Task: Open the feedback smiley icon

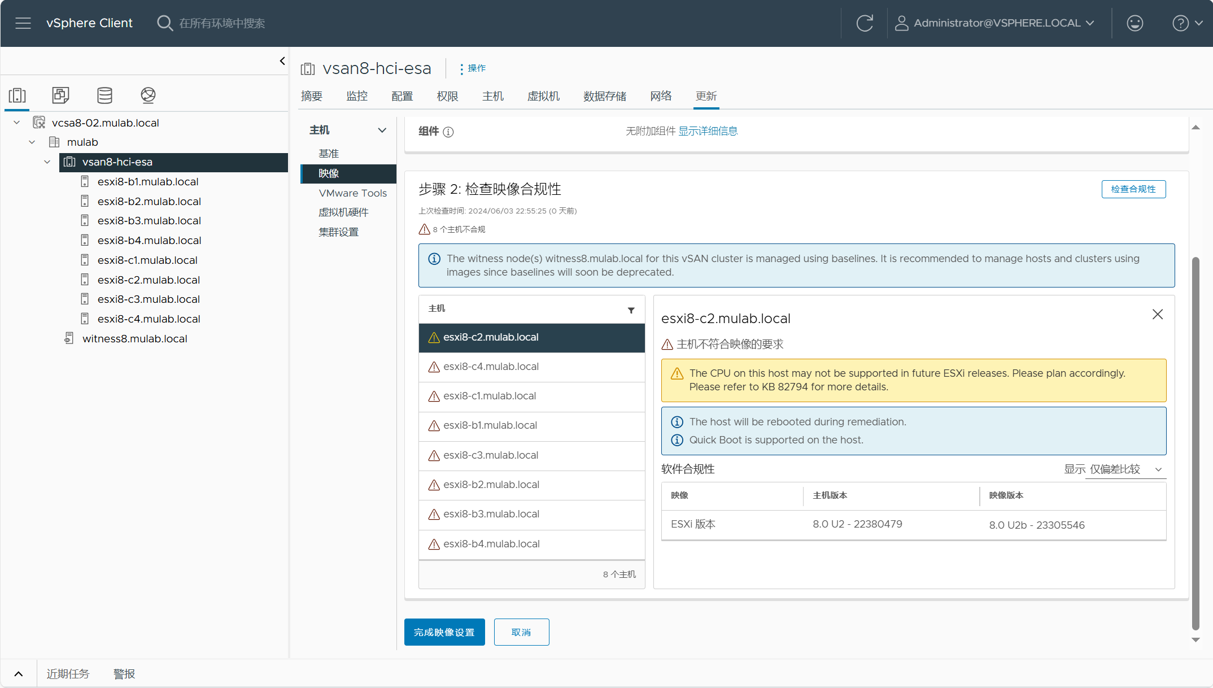Action: (1135, 23)
